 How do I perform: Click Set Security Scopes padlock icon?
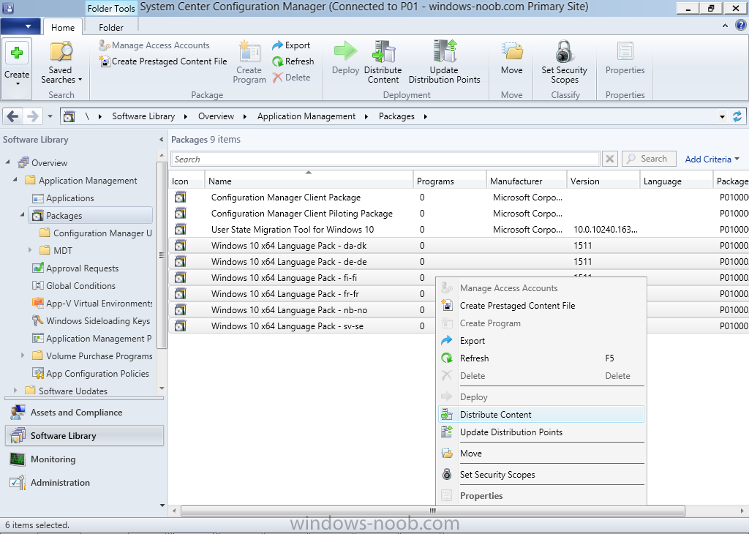(x=564, y=52)
